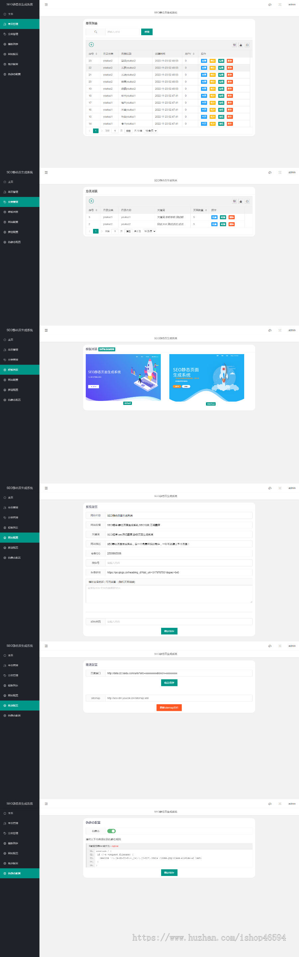The height and width of the screenshot is (957, 299).
Task: Click the 微信号 input field
Action: click(x=179, y=563)
